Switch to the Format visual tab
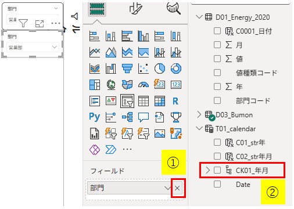 [135, 8]
